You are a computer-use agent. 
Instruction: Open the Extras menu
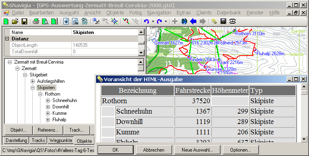pos(184,13)
